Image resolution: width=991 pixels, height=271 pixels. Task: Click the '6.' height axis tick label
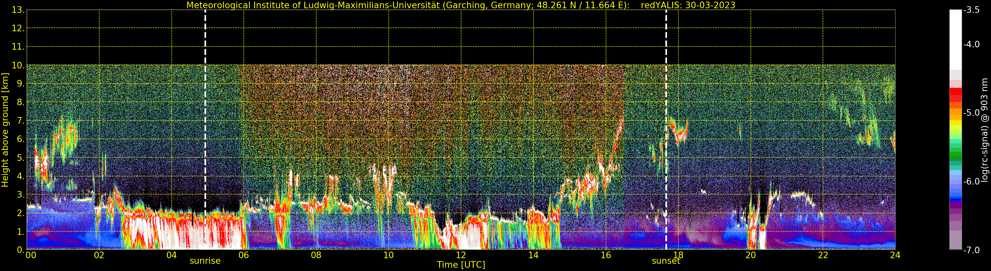[20, 139]
